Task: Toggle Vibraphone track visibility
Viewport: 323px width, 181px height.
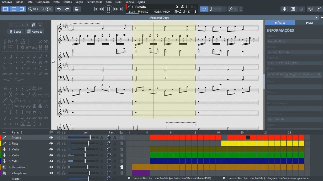Action: click(x=51, y=173)
